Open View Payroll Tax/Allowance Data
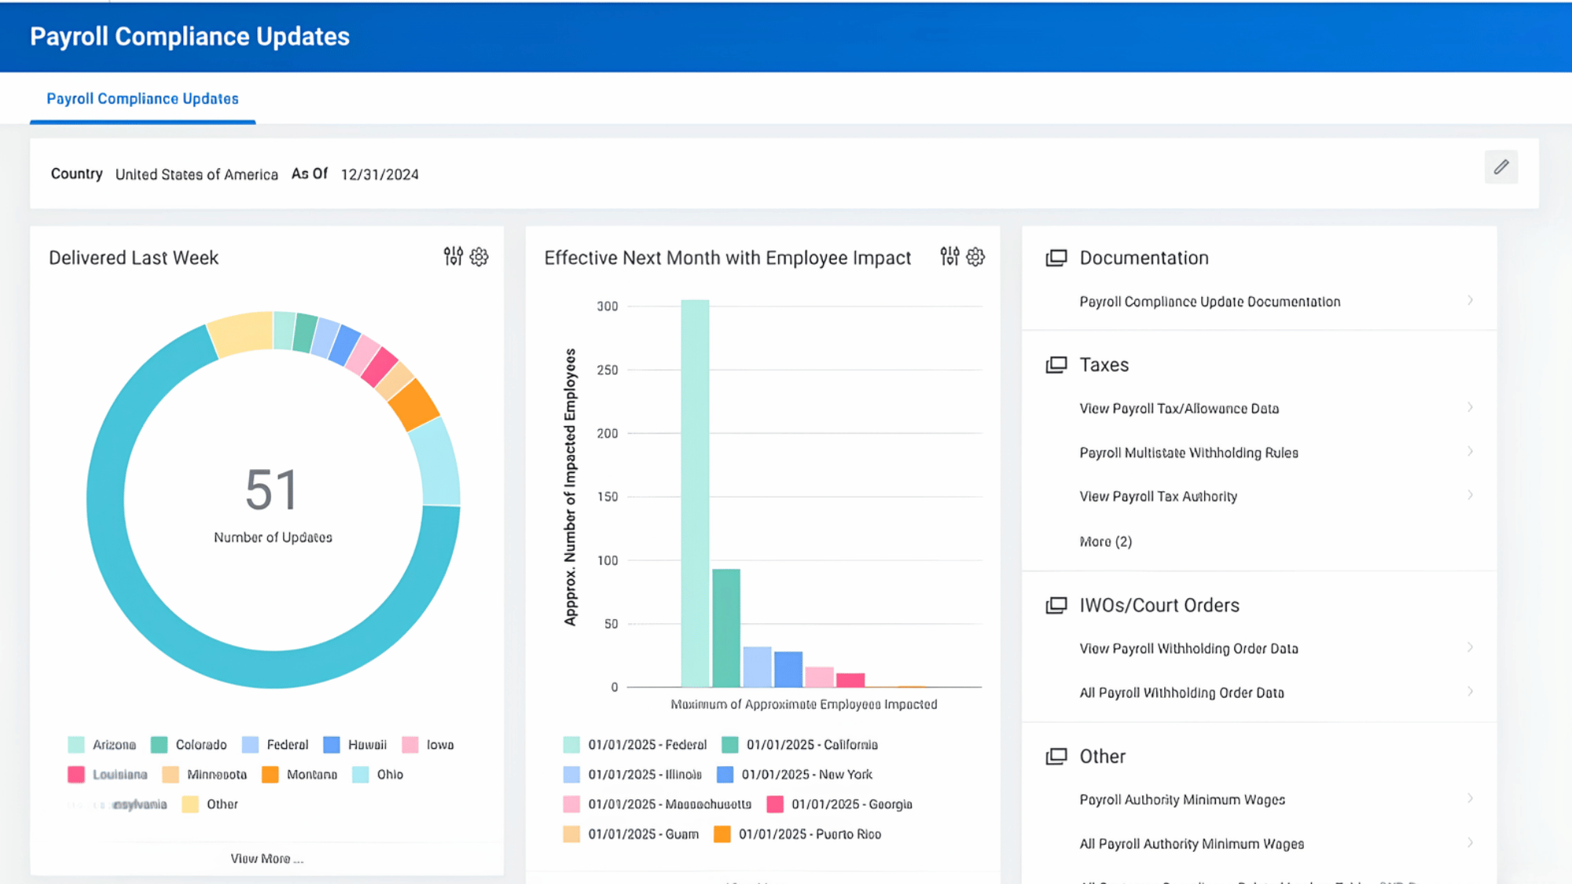 click(1179, 409)
